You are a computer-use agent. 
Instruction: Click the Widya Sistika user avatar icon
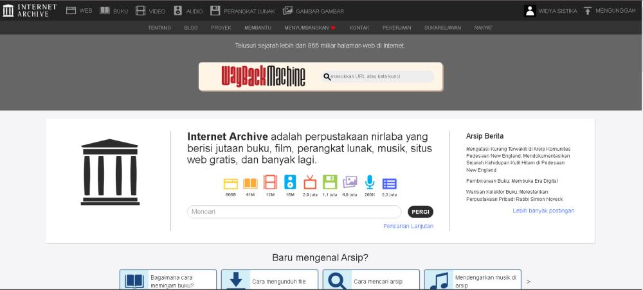530,11
